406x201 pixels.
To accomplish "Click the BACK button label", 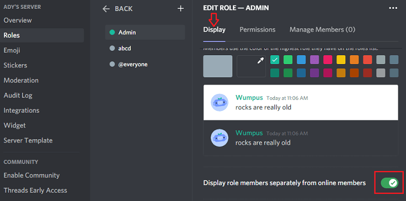I will (124, 9).
